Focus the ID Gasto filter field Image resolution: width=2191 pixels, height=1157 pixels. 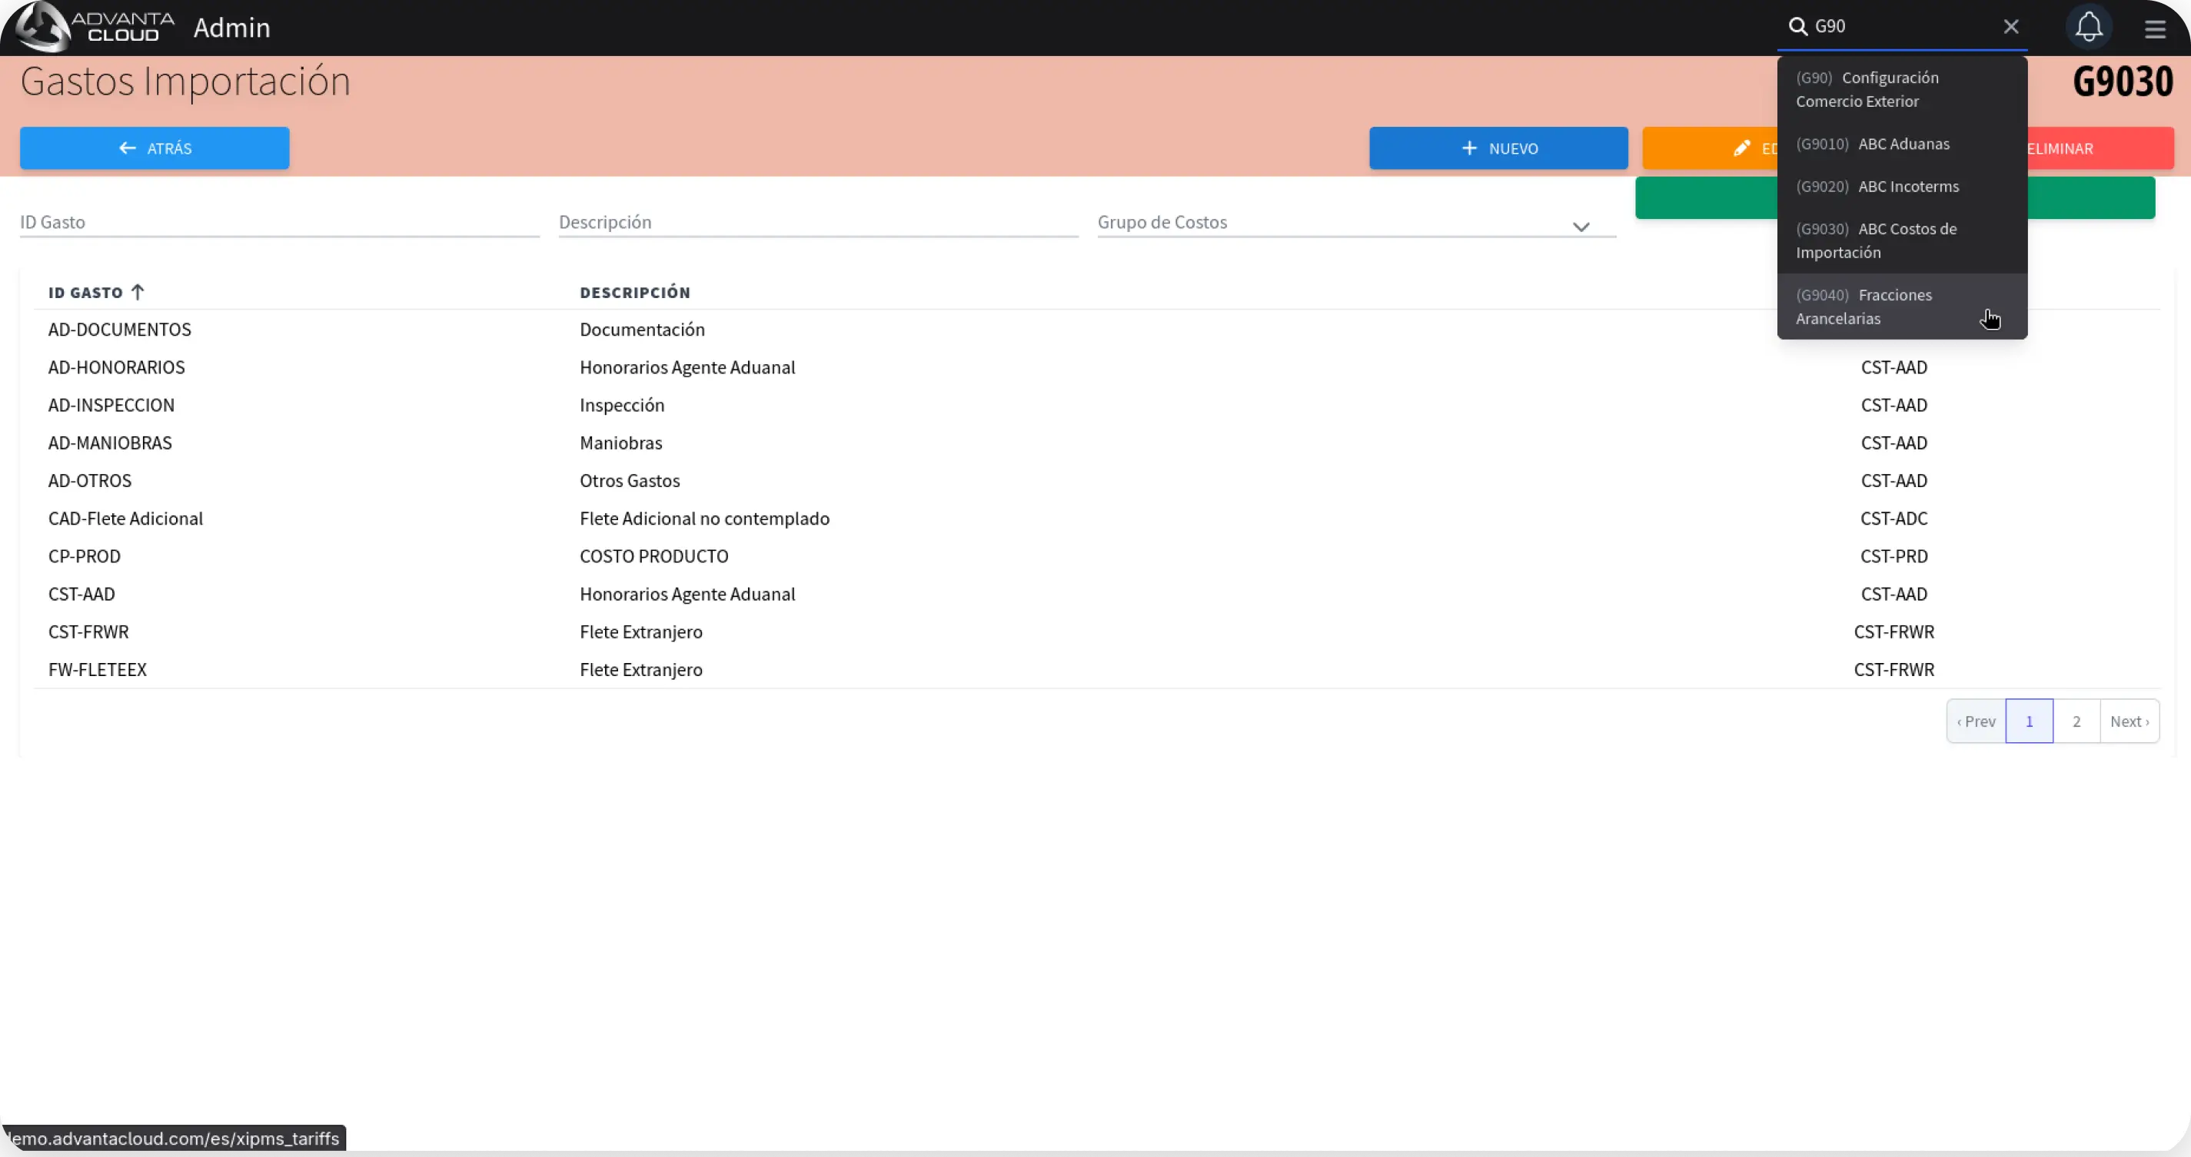click(279, 222)
